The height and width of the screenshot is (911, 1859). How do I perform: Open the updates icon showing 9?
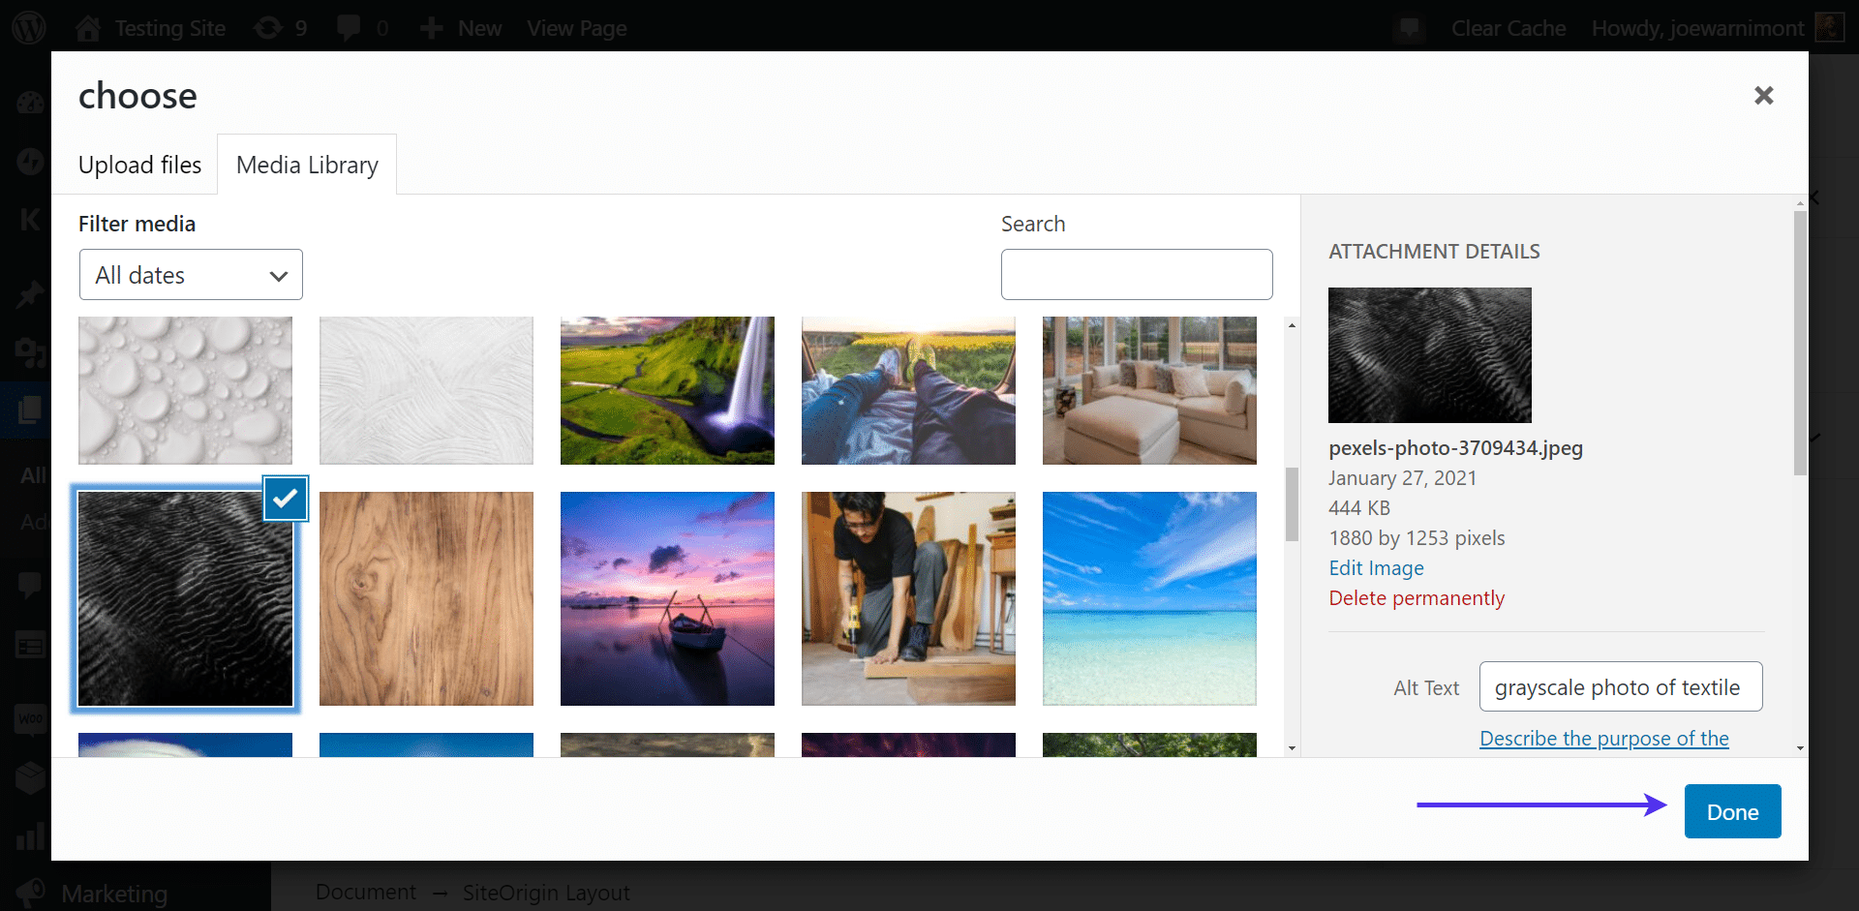tap(268, 28)
